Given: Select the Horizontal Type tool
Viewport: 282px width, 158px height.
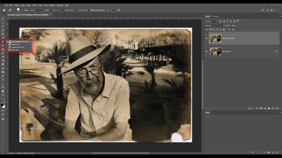Looking at the screenshot, I should [3, 80].
